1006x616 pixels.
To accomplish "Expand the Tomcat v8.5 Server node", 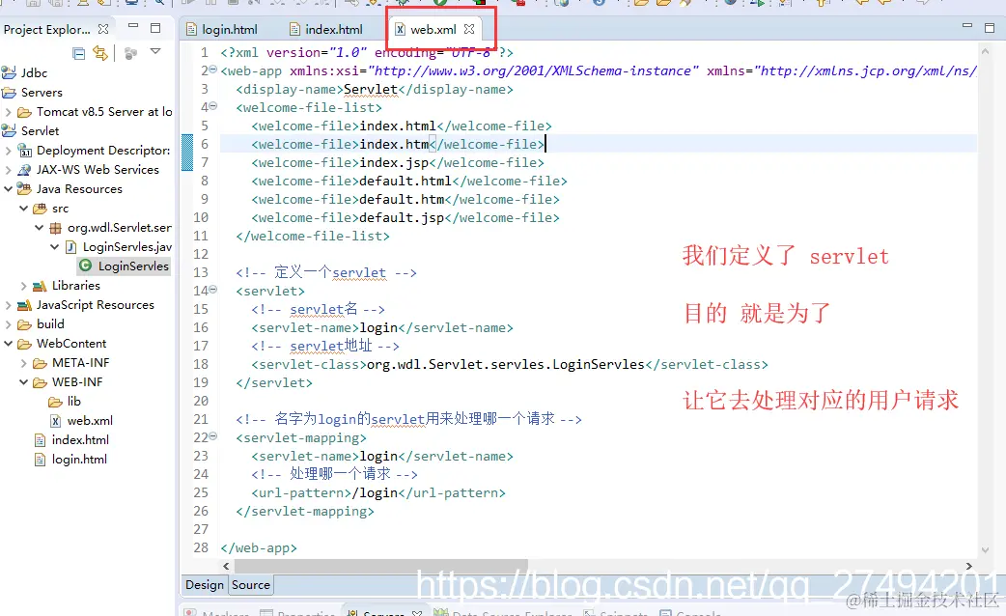I will (x=9, y=112).
